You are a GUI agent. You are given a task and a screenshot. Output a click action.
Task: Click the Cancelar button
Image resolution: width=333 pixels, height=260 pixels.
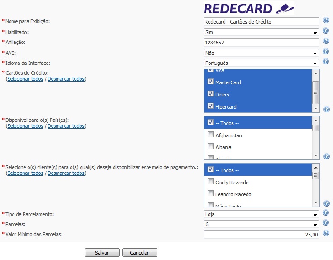pyautogui.click(x=140, y=253)
